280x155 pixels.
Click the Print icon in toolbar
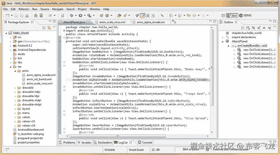27,15
